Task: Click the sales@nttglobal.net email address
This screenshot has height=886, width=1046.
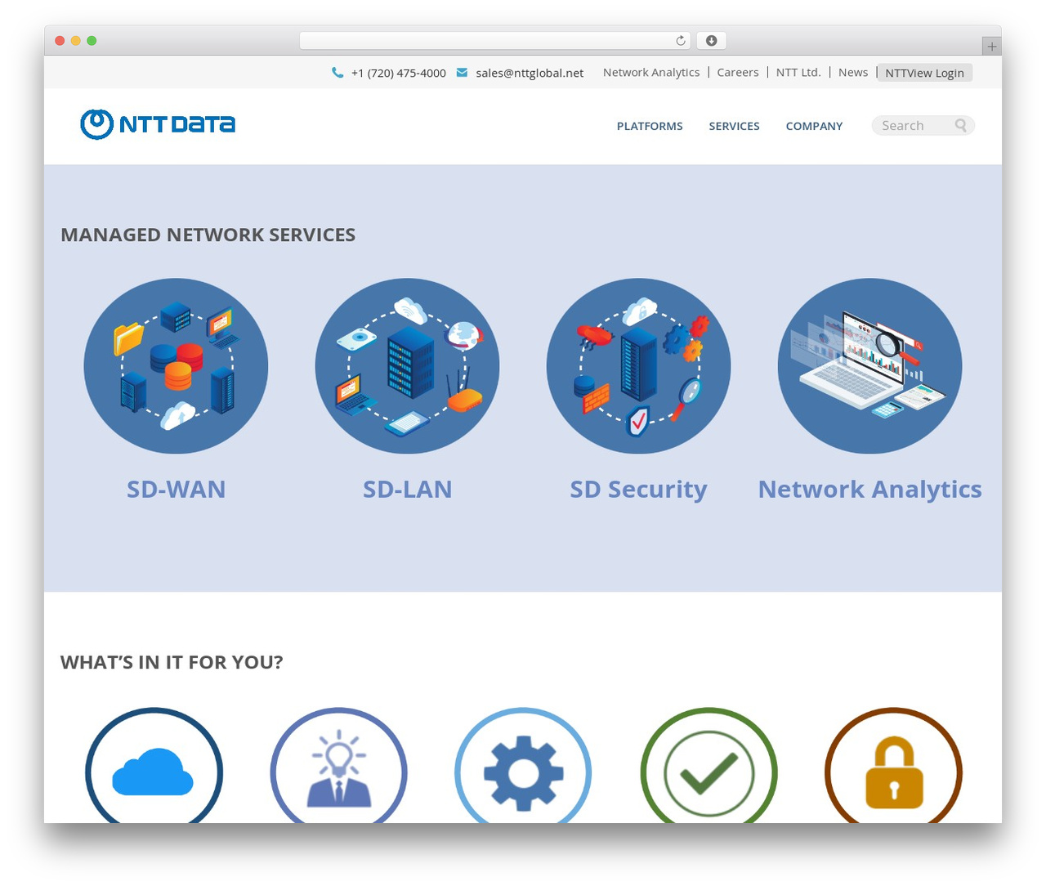Action: click(530, 73)
